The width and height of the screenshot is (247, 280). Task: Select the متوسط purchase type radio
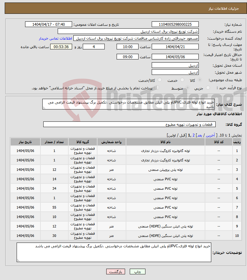pos(187,88)
